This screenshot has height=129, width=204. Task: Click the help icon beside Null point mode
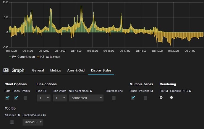coord(91,91)
